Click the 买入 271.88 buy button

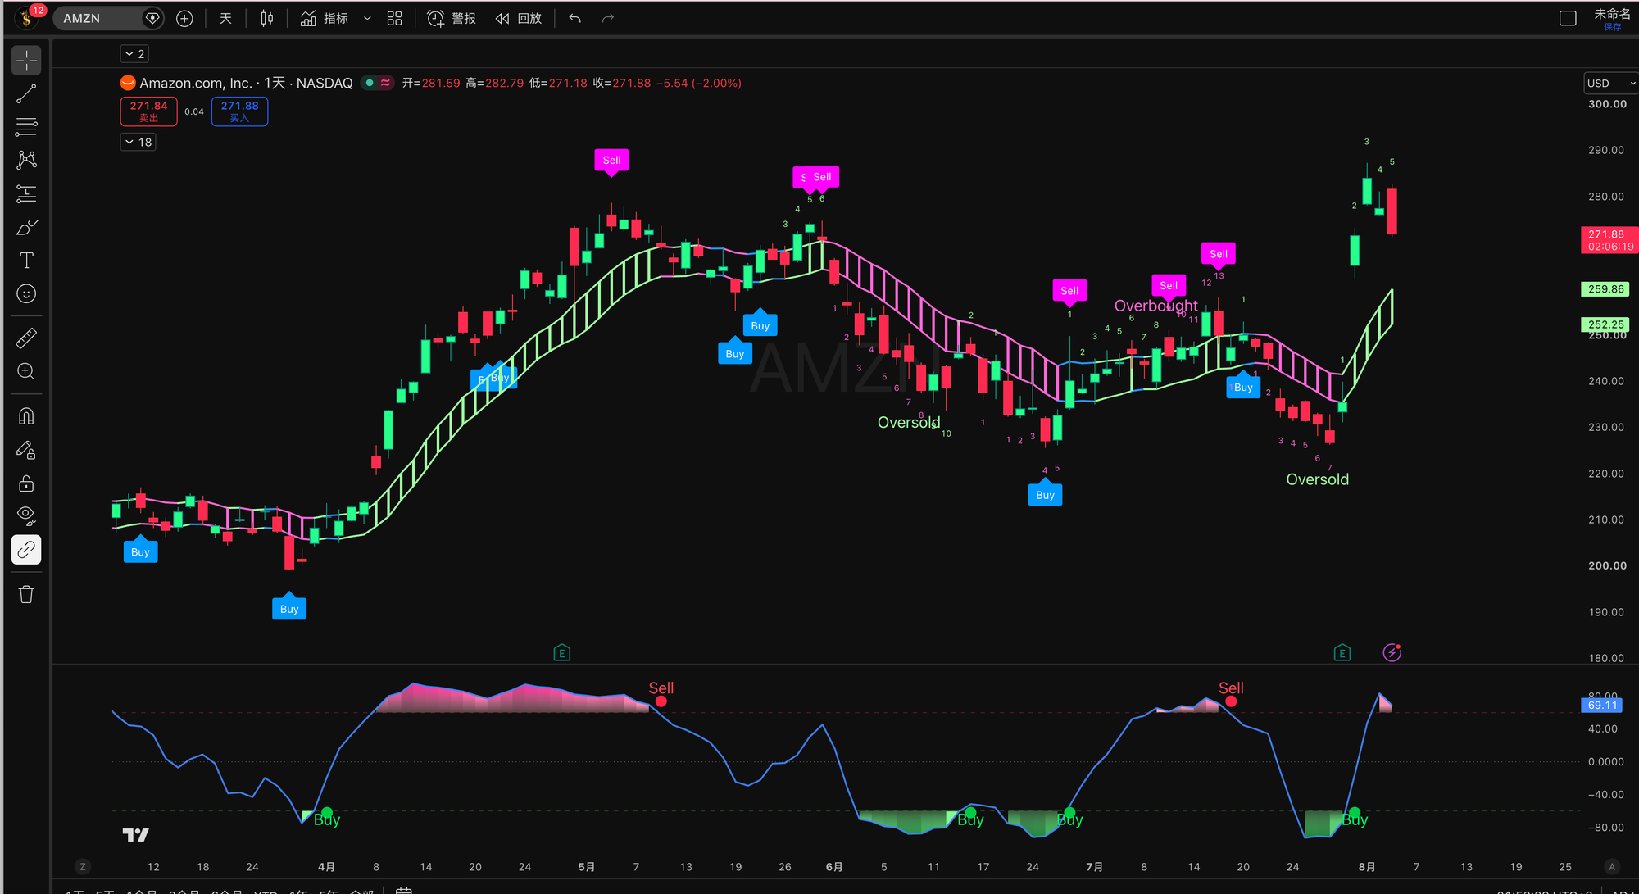[x=239, y=111]
